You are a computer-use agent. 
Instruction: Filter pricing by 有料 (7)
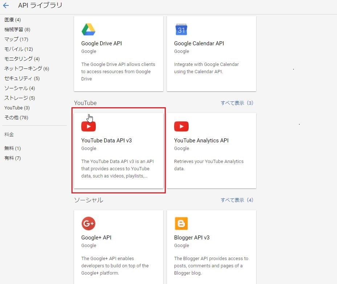click(x=12, y=158)
